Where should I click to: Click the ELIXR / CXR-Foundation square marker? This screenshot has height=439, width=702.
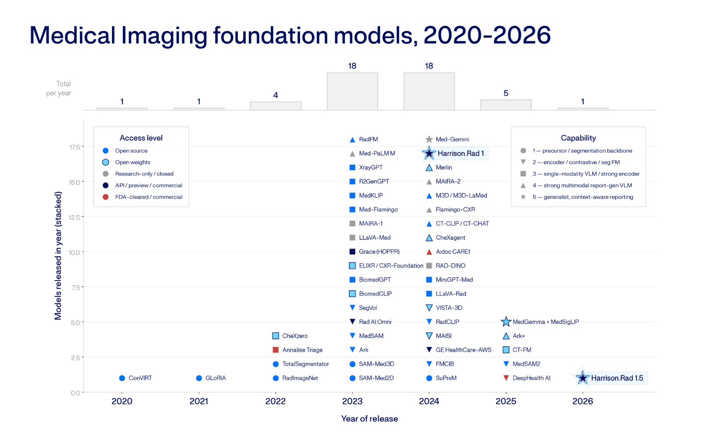[352, 266]
